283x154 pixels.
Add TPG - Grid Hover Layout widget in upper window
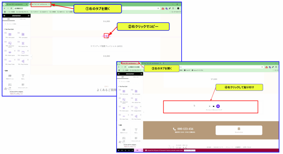(10, 44)
